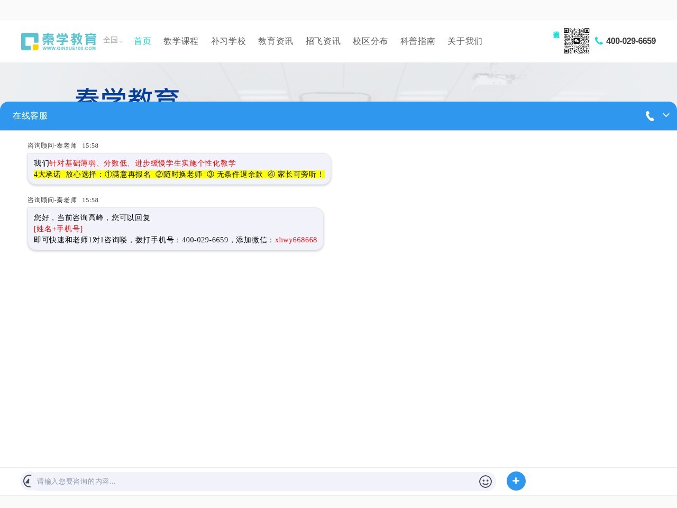Image resolution: width=677 pixels, height=508 pixels.
Task: Click the teal phone icon near hotline number
Action: 599,41
